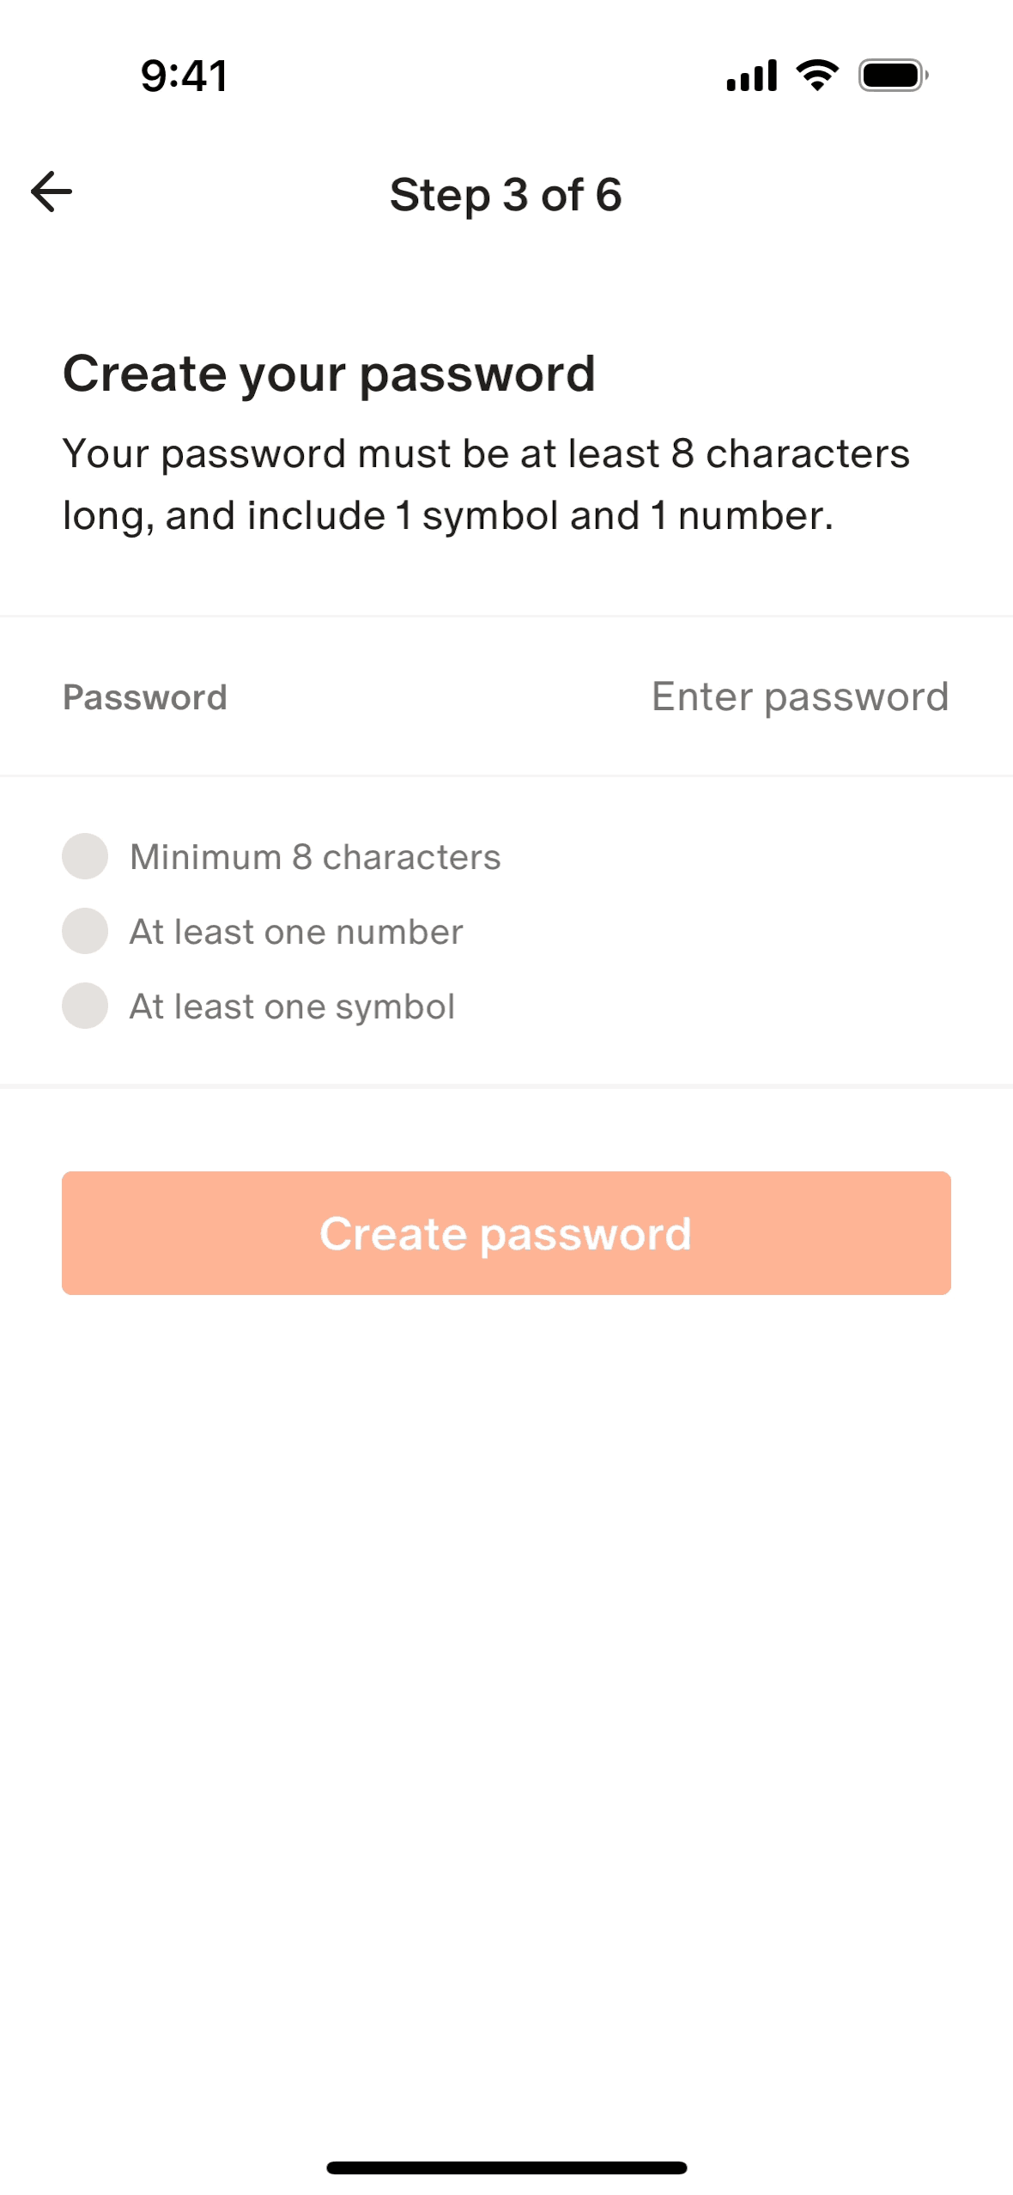
Task: Toggle the At least one number indicator circle
Action: (x=85, y=931)
